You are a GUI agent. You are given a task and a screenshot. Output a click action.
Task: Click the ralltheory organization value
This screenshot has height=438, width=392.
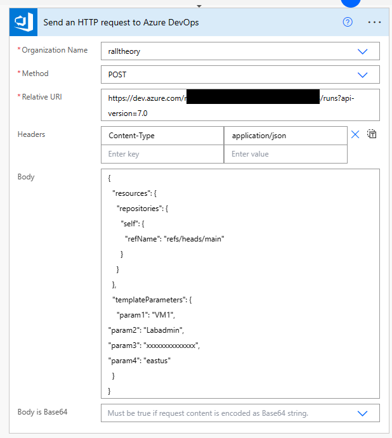point(124,51)
